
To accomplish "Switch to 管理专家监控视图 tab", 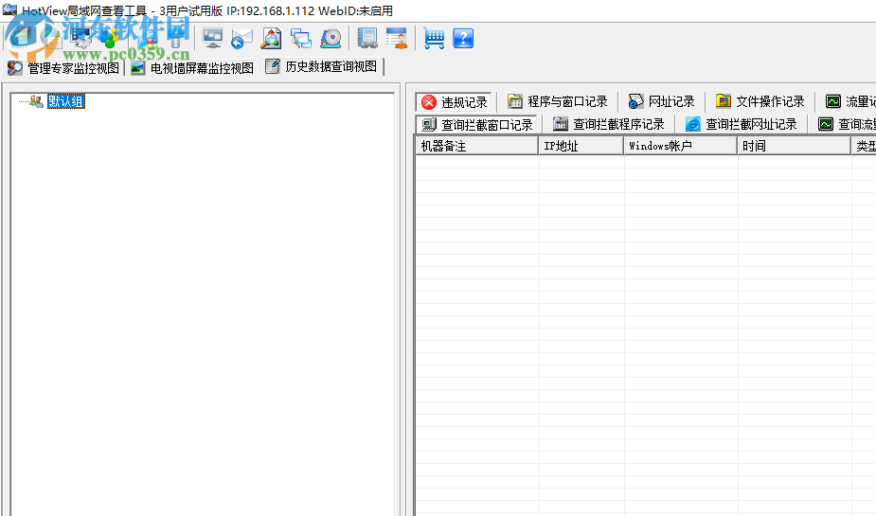I will pos(63,68).
